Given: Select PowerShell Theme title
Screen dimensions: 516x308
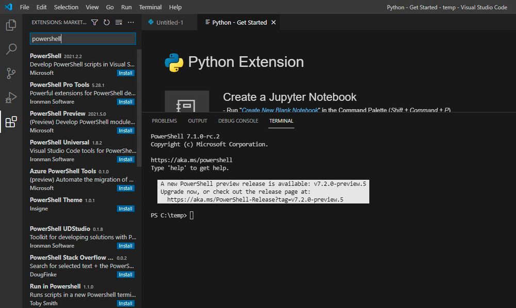Looking at the screenshot, I should pyautogui.click(x=56, y=200).
